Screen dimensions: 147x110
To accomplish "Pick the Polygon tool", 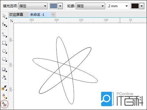I will pos(4,59).
